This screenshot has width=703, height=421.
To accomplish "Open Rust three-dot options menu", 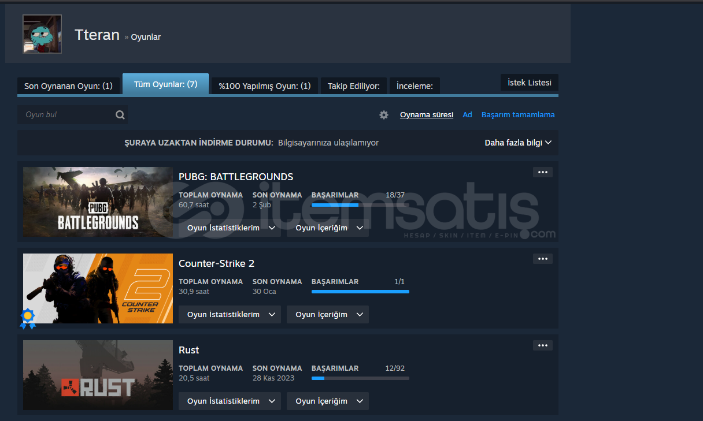I will 542,345.
